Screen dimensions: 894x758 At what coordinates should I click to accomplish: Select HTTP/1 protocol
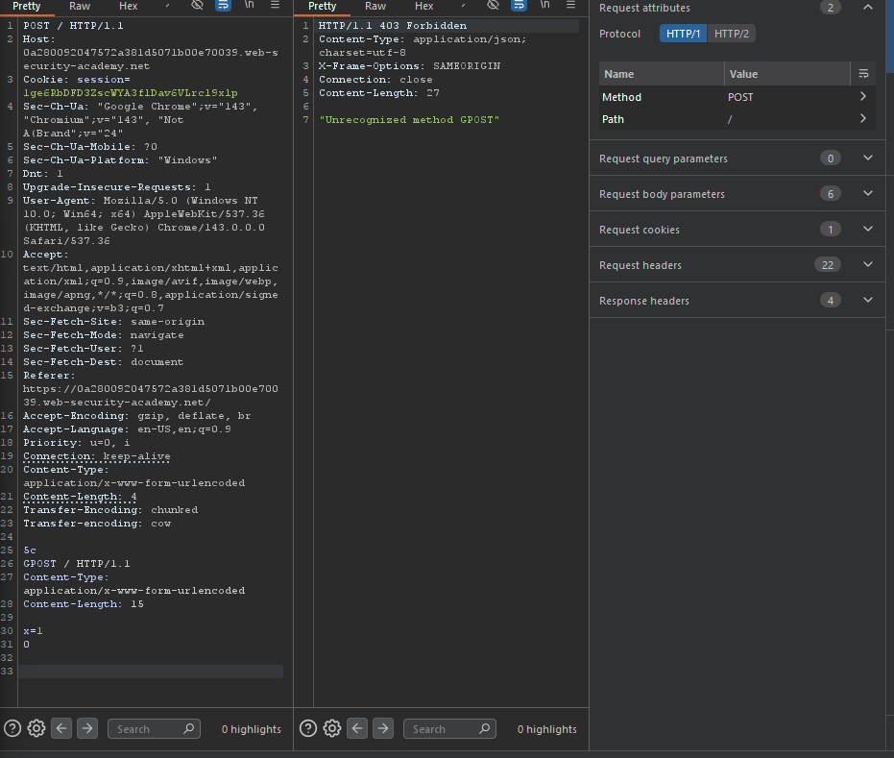point(683,34)
